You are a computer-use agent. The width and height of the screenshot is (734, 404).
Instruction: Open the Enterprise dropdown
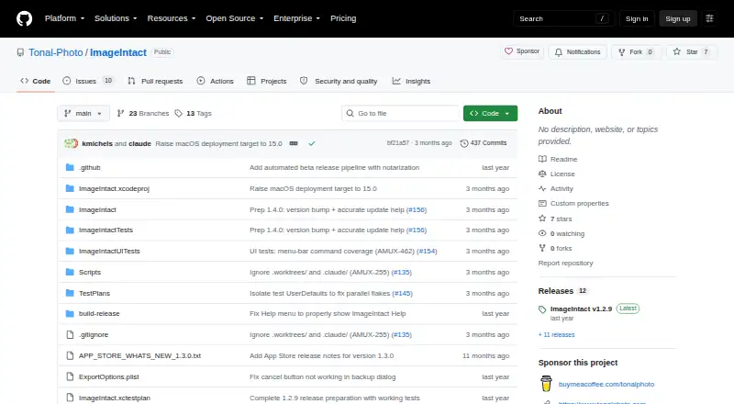296,18
